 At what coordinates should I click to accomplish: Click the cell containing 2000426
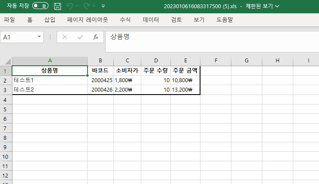pos(100,90)
